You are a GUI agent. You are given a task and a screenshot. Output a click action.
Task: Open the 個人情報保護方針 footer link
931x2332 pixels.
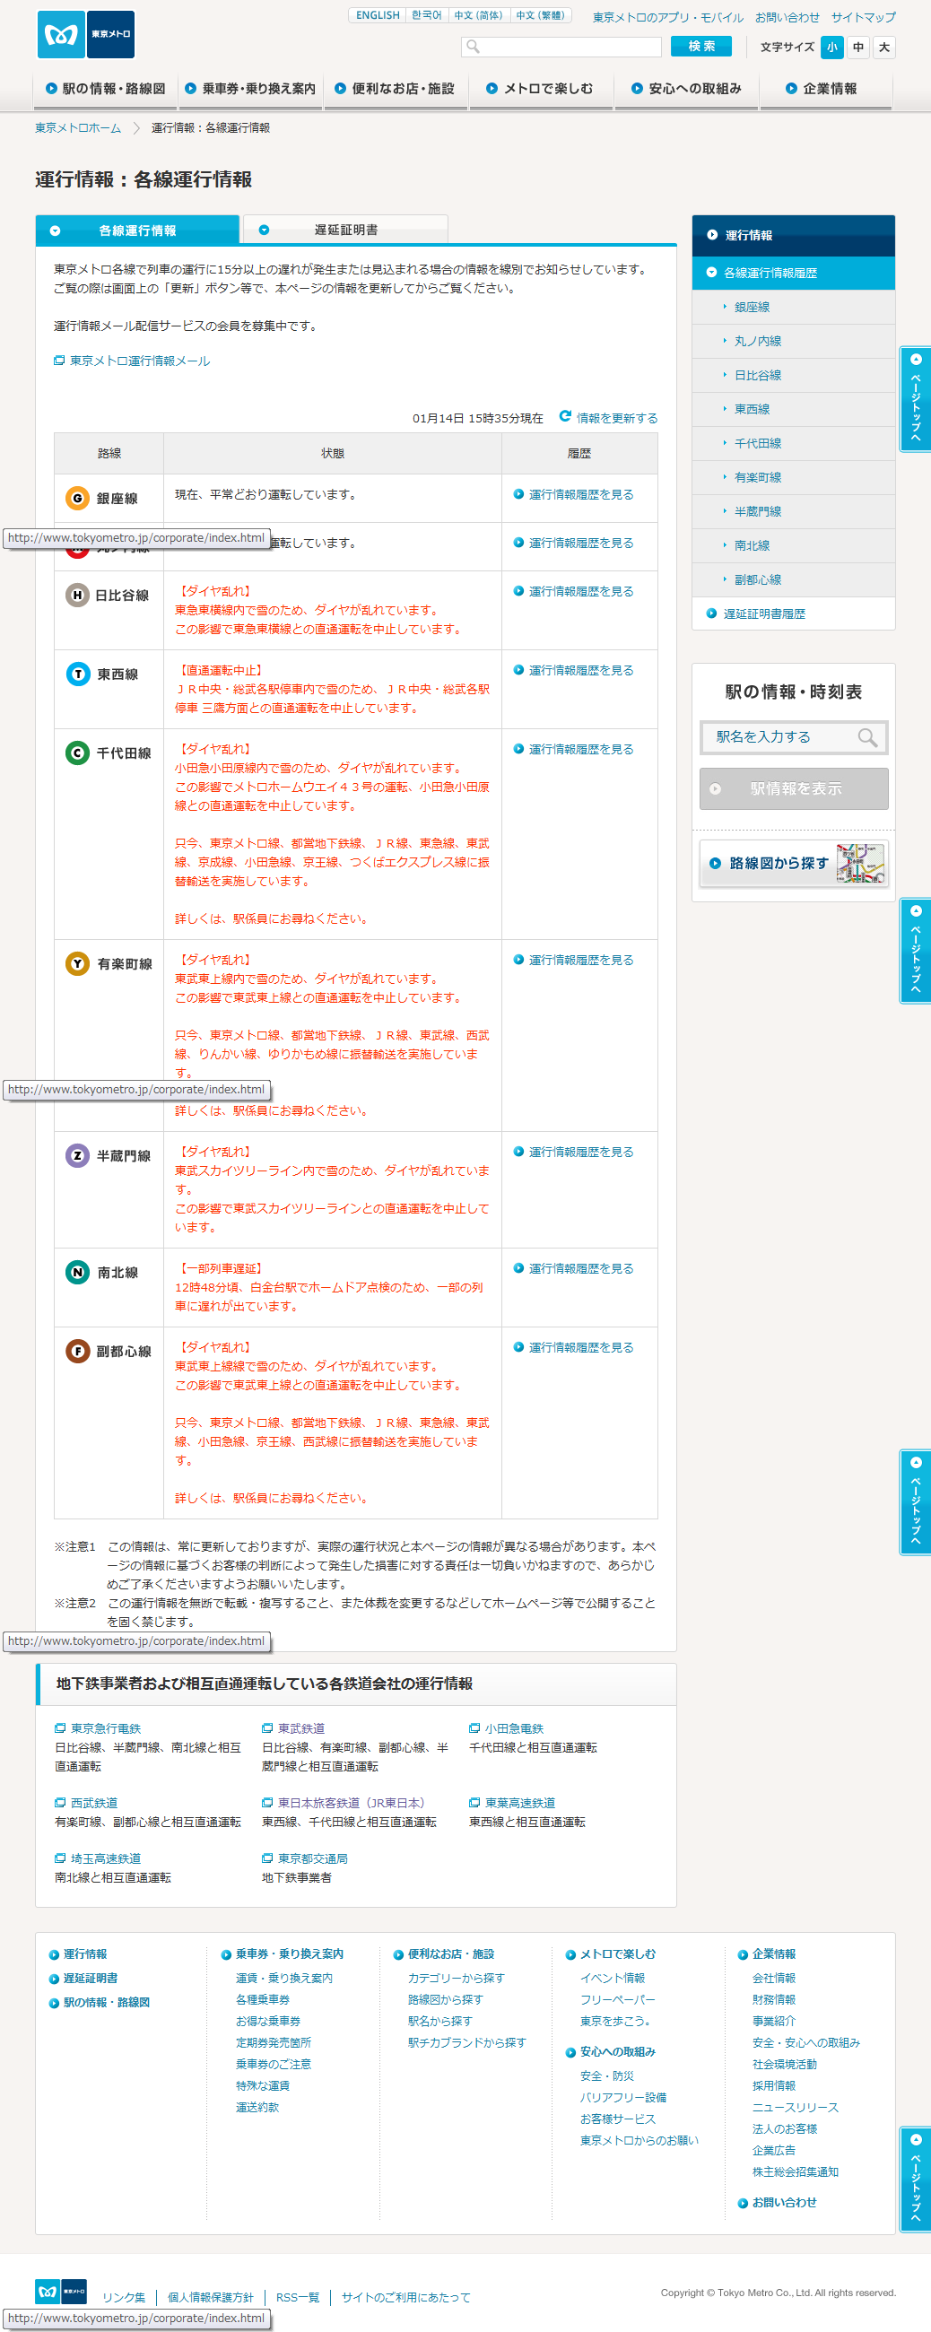tap(210, 2297)
